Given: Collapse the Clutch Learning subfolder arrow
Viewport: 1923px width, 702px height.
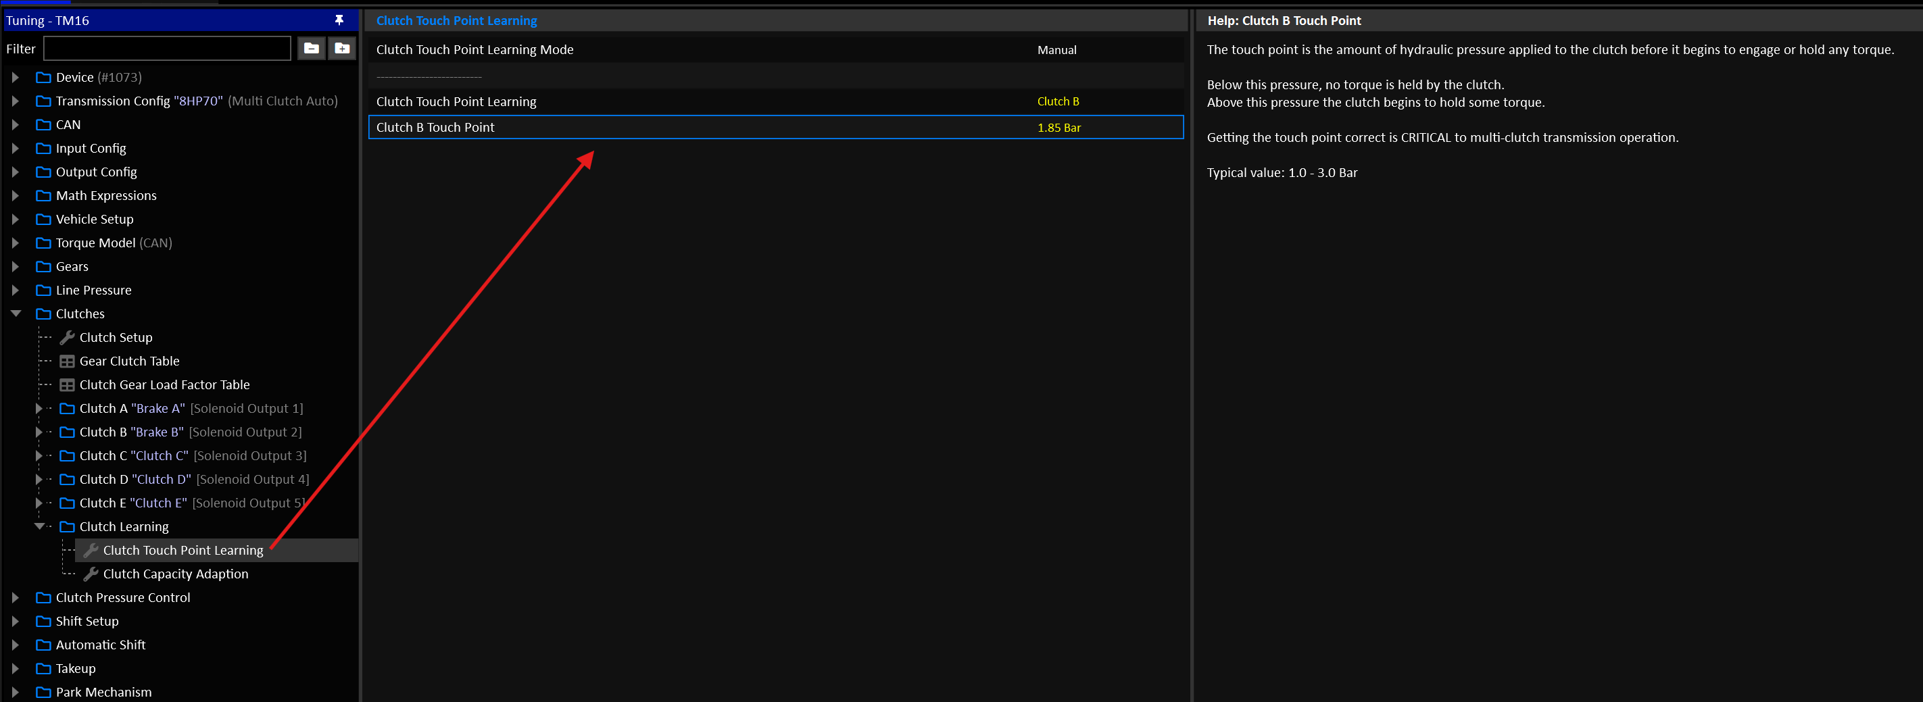Looking at the screenshot, I should [40, 526].
